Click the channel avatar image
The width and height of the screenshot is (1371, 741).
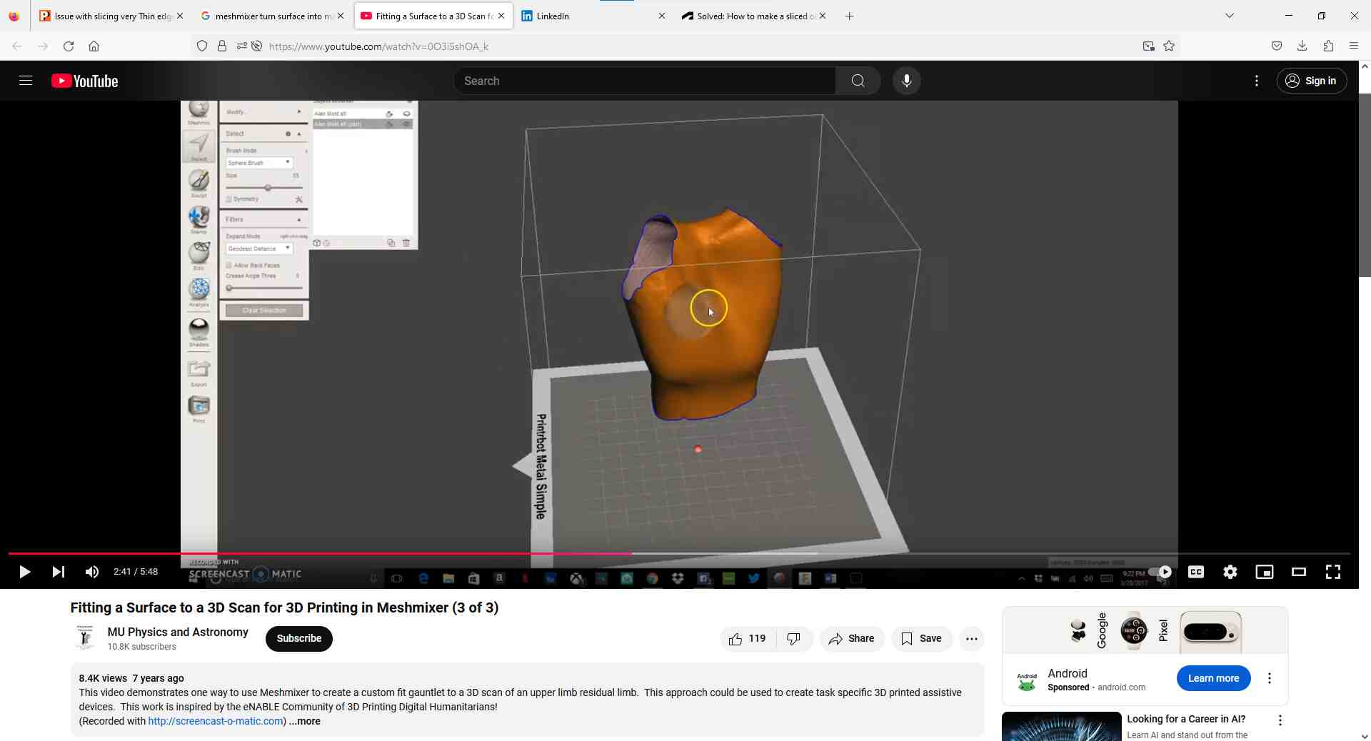[x=85, y=637]
